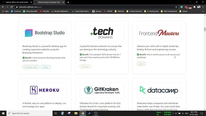Expand the Web Development bookmarks folder
Image resolution: width=206 pixels, height=116 pixels.
coord(169,11)
